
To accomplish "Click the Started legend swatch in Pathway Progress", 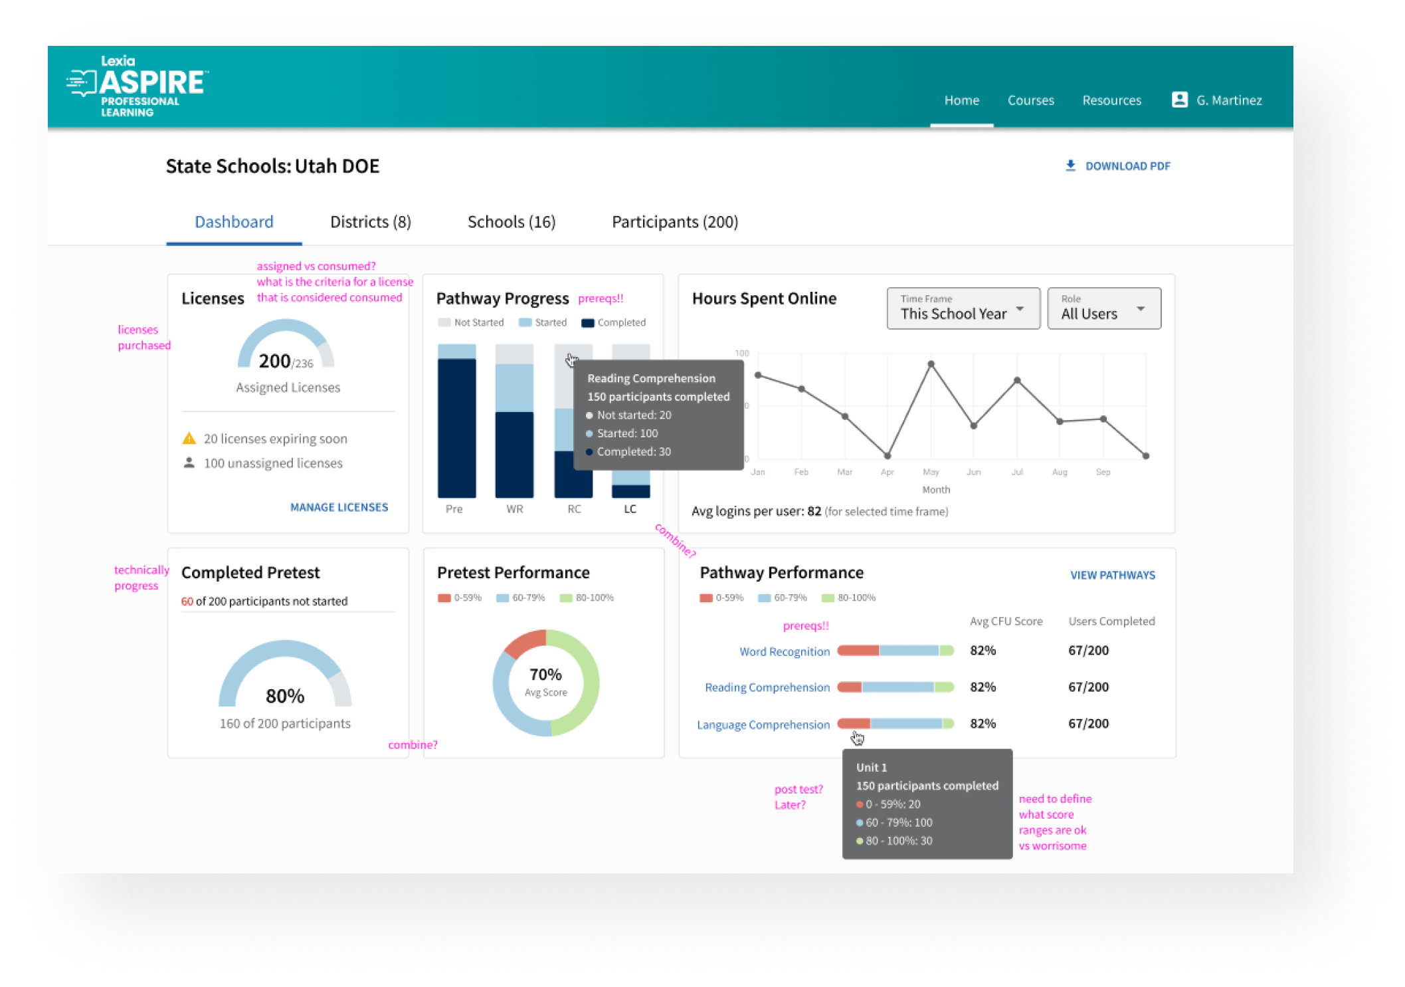I will point(525,323).
